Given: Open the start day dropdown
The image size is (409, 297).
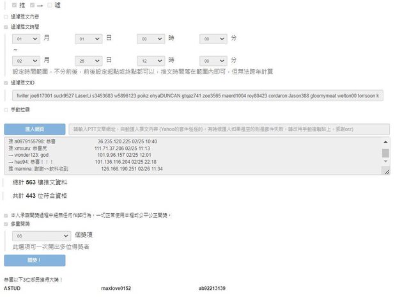Looking at the screenshot, I should (x=89, y=39).
